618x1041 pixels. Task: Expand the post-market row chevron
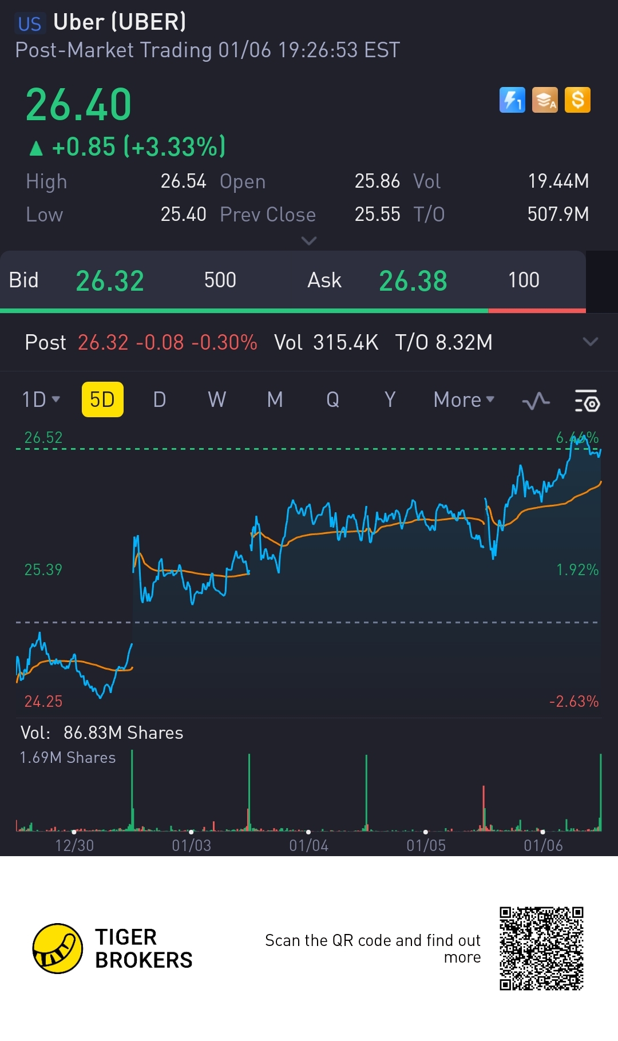point(591,342)
